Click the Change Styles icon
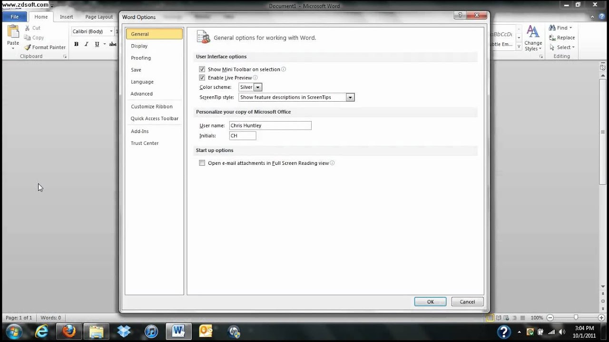The image size is (609, 342). pyautogui.click(x=533, y=32)
